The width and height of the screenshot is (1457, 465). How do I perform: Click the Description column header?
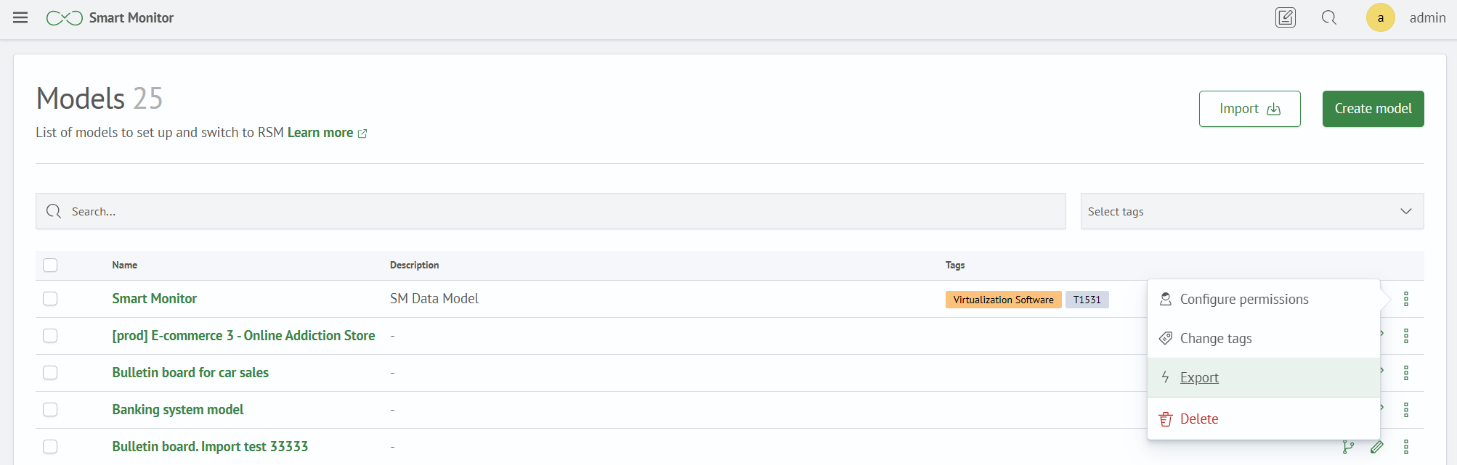(x=414, y=265)
